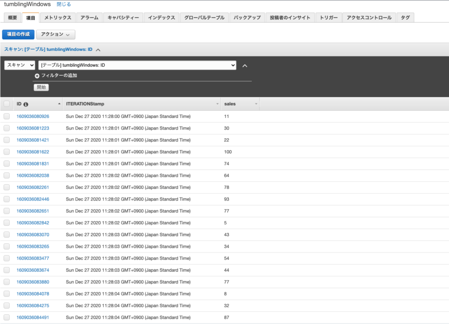The width and height of the screenshot is (449, 324).
Task: Open the item link 1609036081622
Action: [x=33, y=151]
